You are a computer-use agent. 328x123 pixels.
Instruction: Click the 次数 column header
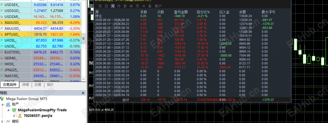click(161, 12)
